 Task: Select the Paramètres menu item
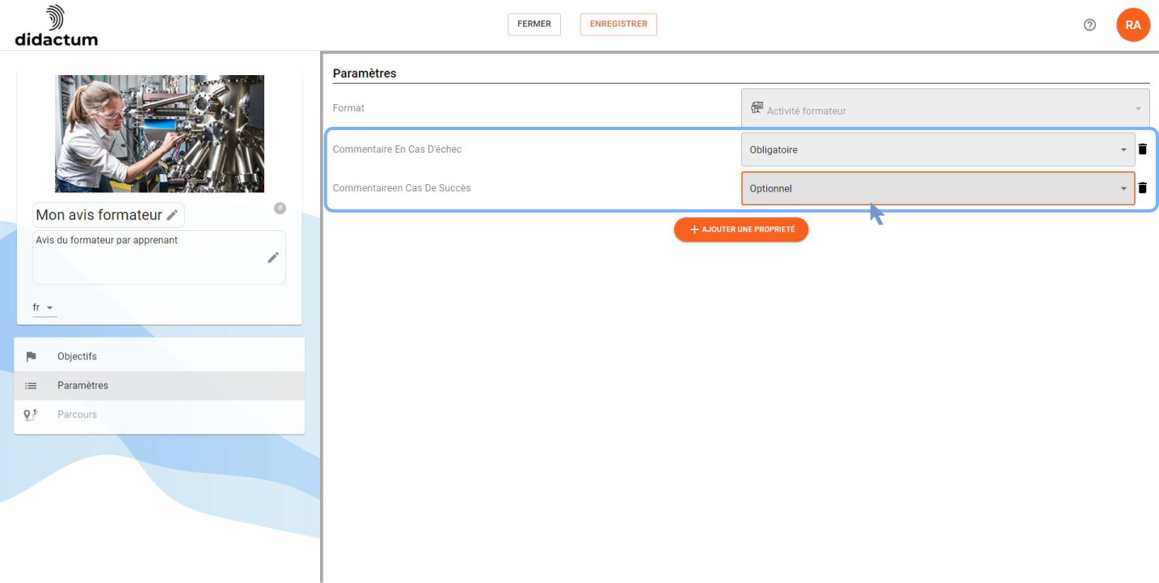click(x=159, y=386)
